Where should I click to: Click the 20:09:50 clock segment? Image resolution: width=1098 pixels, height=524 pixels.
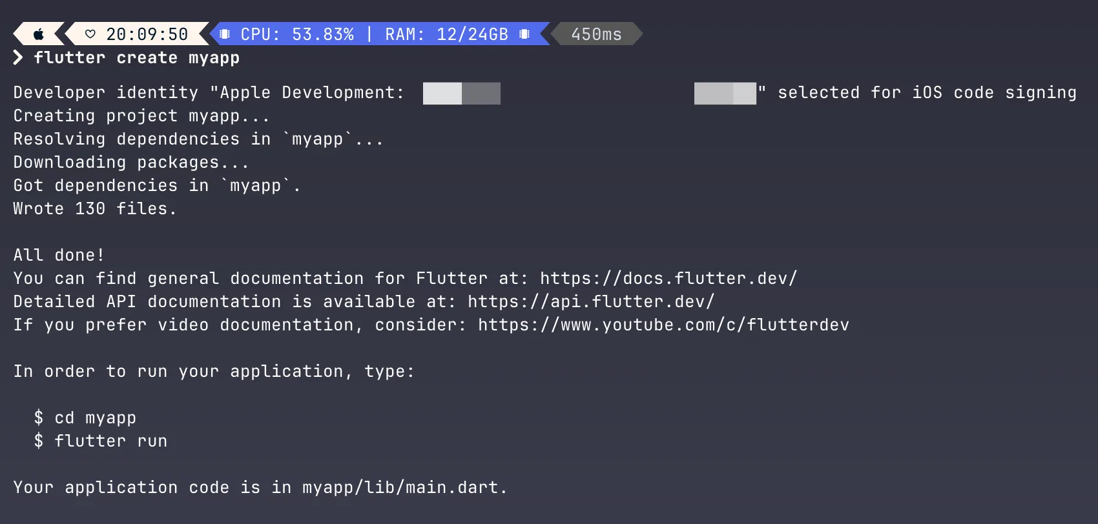click(x=147, y=34)
